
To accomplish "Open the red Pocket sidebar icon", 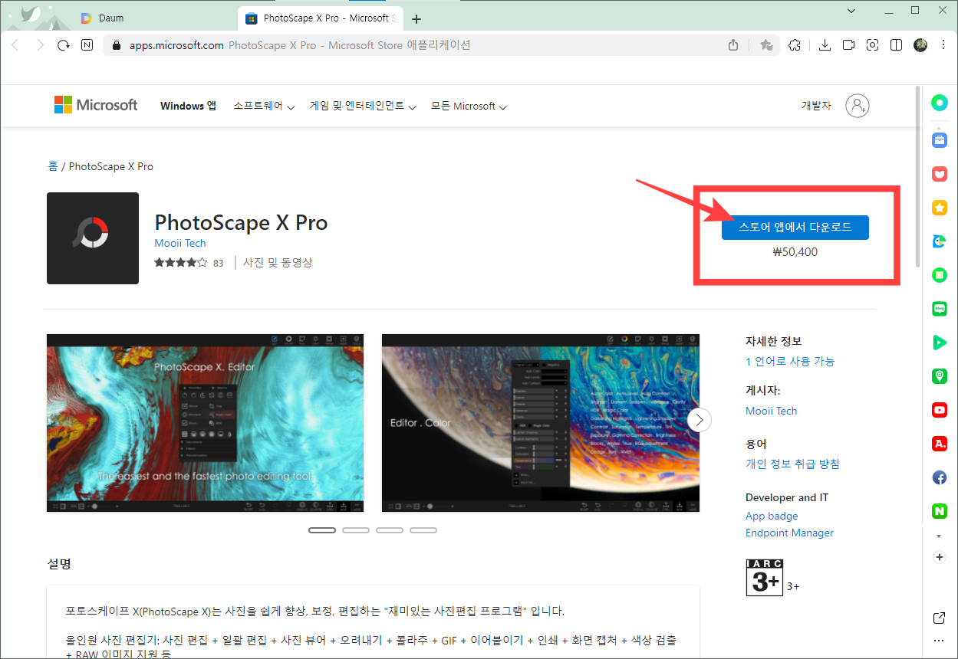I will point(939,174).
